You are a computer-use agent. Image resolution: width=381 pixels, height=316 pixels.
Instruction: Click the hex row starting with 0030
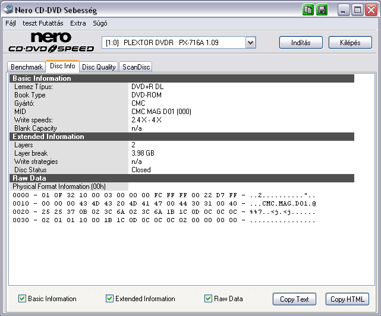click(x=164, y=220)
